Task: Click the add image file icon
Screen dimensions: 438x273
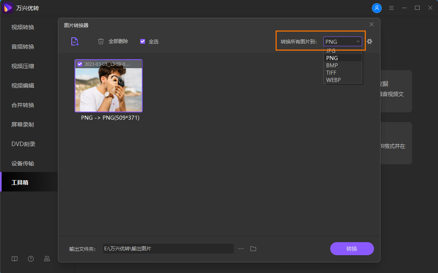Action: click(x=75, y=41)
